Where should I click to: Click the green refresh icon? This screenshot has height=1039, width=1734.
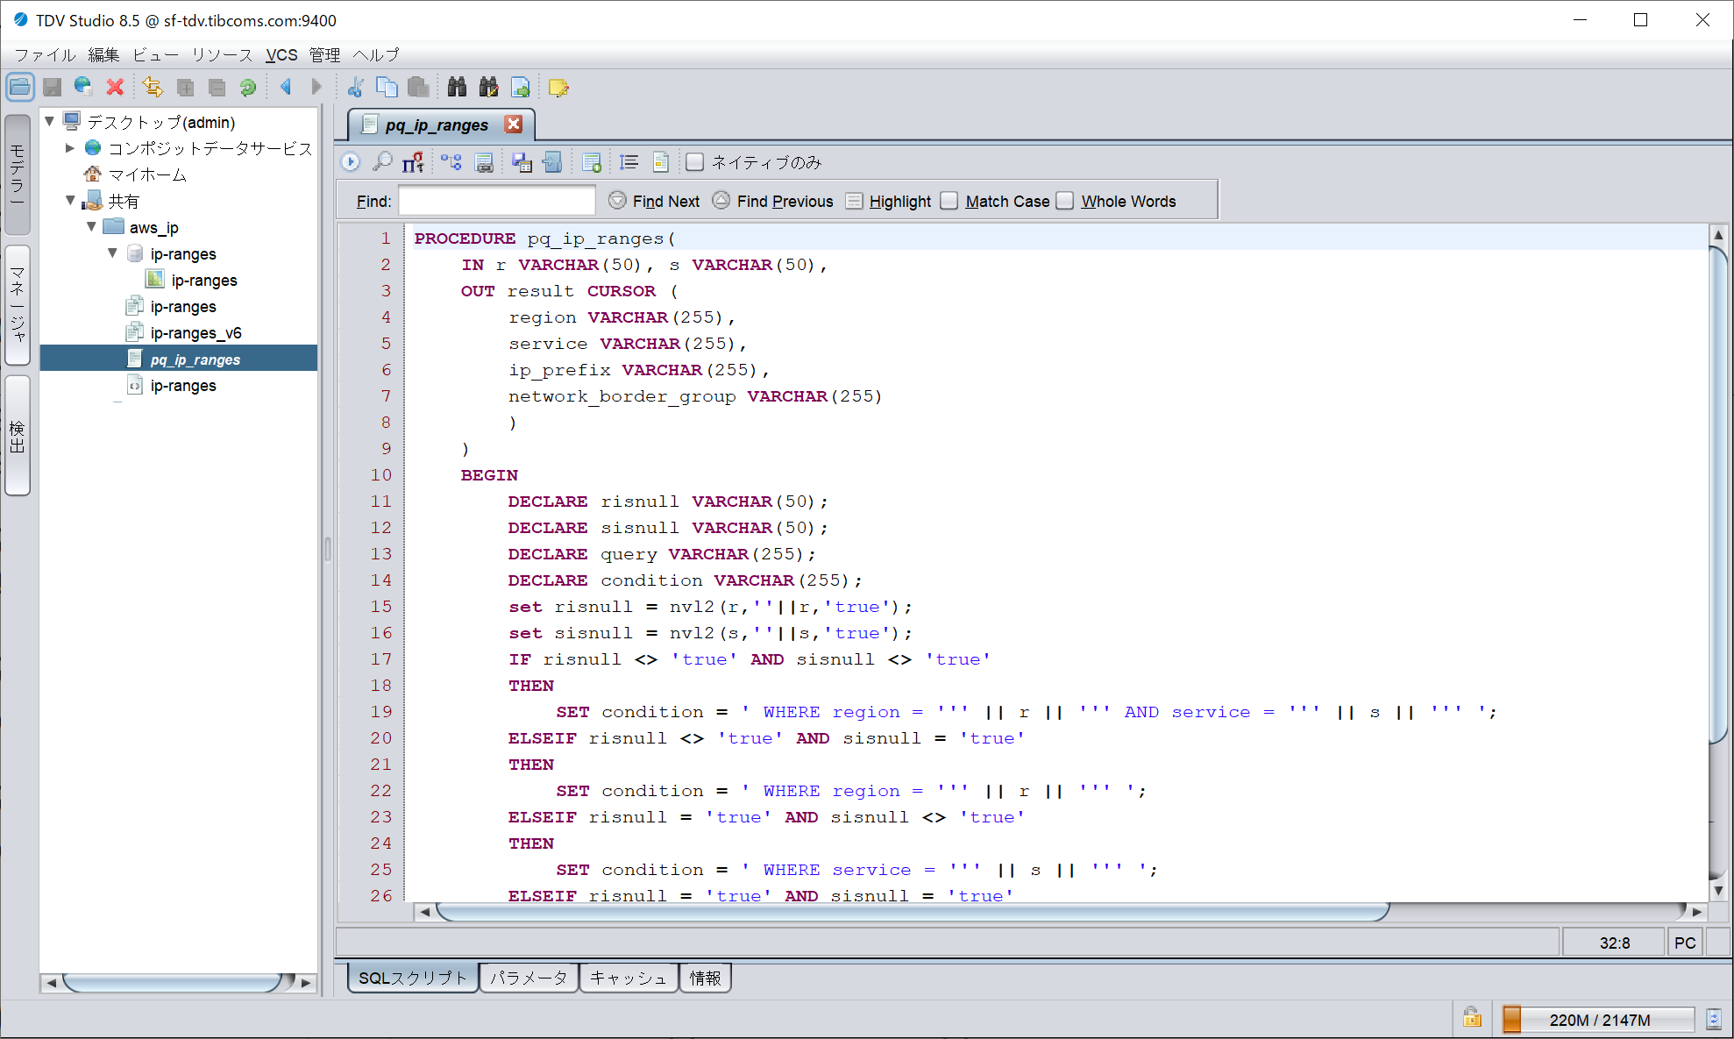point(248,88)
